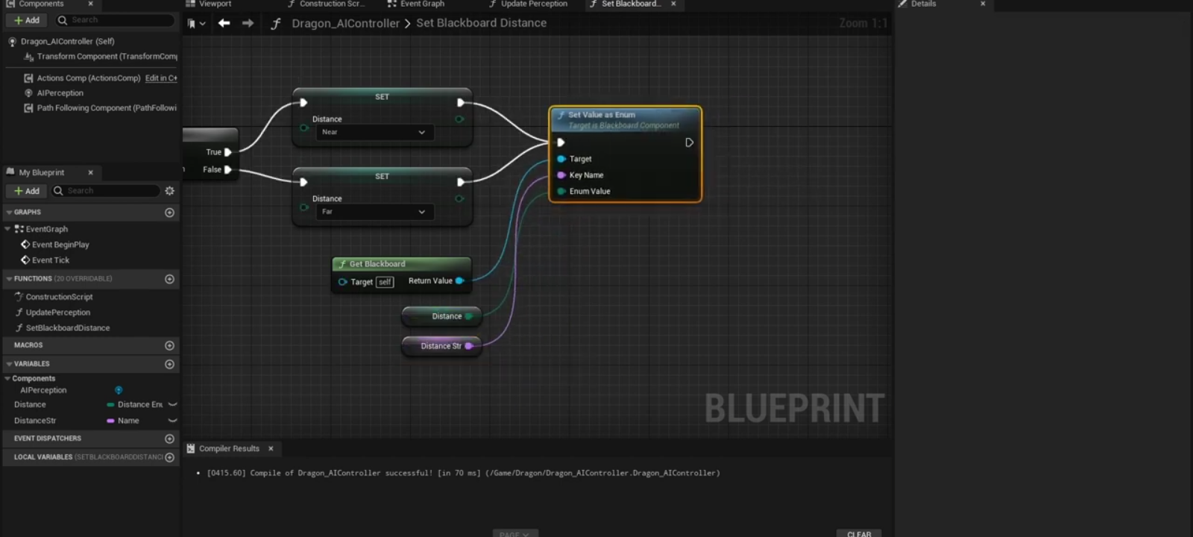Toggle visibility of Distance variable
Screen dimensions: 1193x537
[x=172, y=404]
